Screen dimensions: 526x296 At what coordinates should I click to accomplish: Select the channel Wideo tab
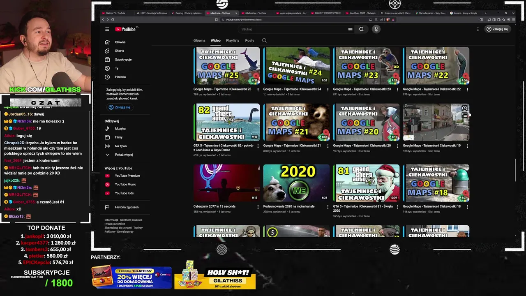click(x=216, y=40)
